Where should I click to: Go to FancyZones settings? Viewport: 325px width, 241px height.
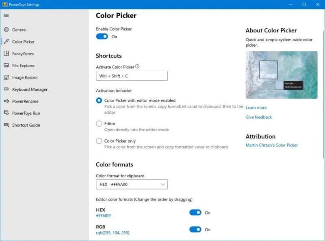(23, 54)
